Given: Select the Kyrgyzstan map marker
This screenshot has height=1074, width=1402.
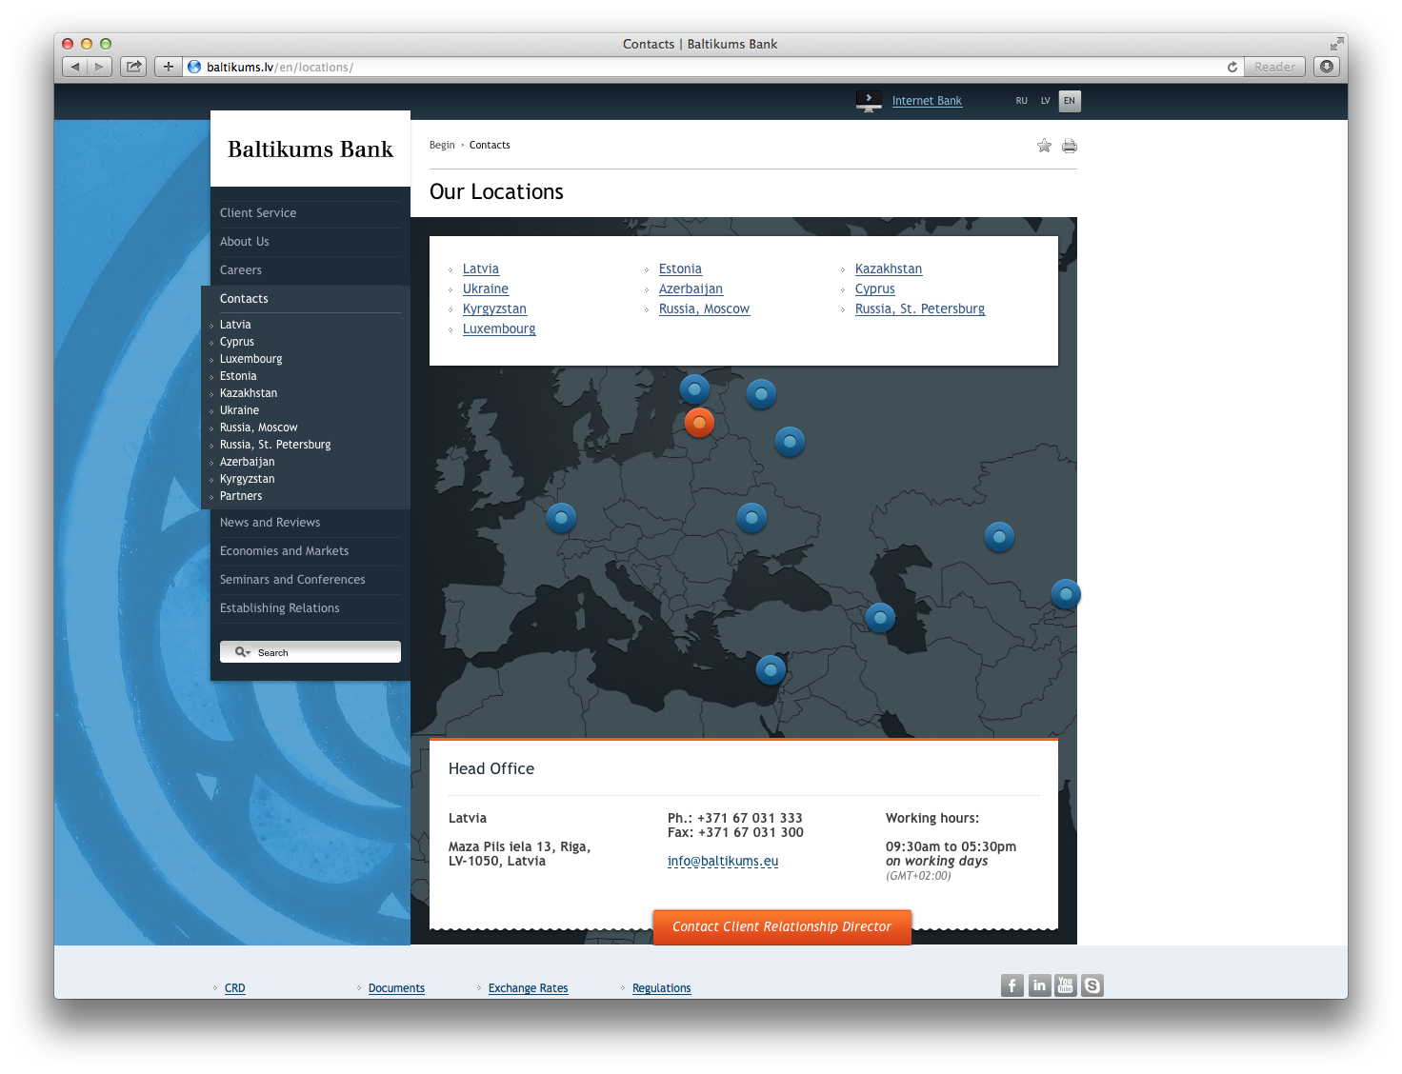Looking at the screenshot, I should [x=1066, y=593].
